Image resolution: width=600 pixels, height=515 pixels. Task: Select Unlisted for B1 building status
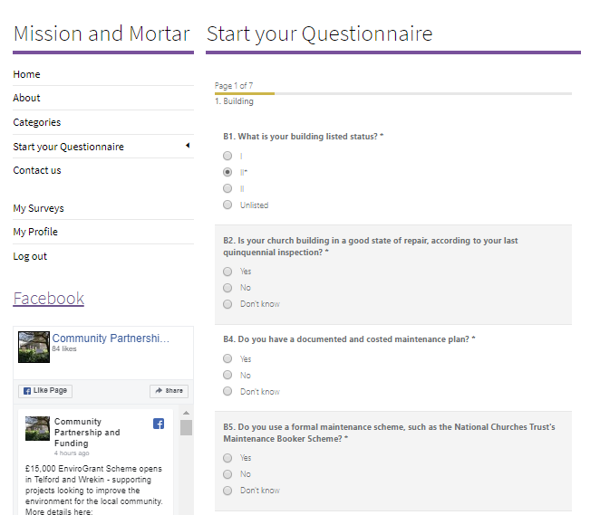point(227,205)
